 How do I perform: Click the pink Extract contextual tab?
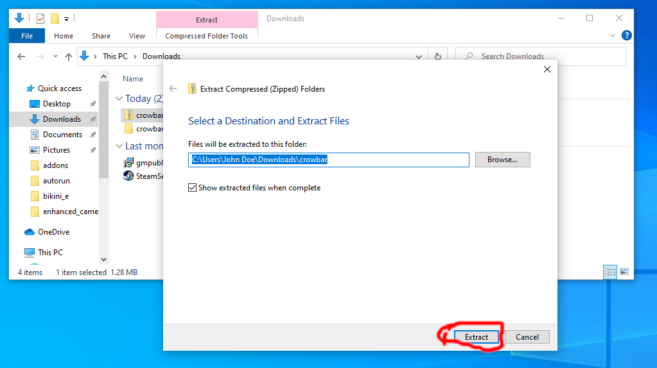point(207,20)
